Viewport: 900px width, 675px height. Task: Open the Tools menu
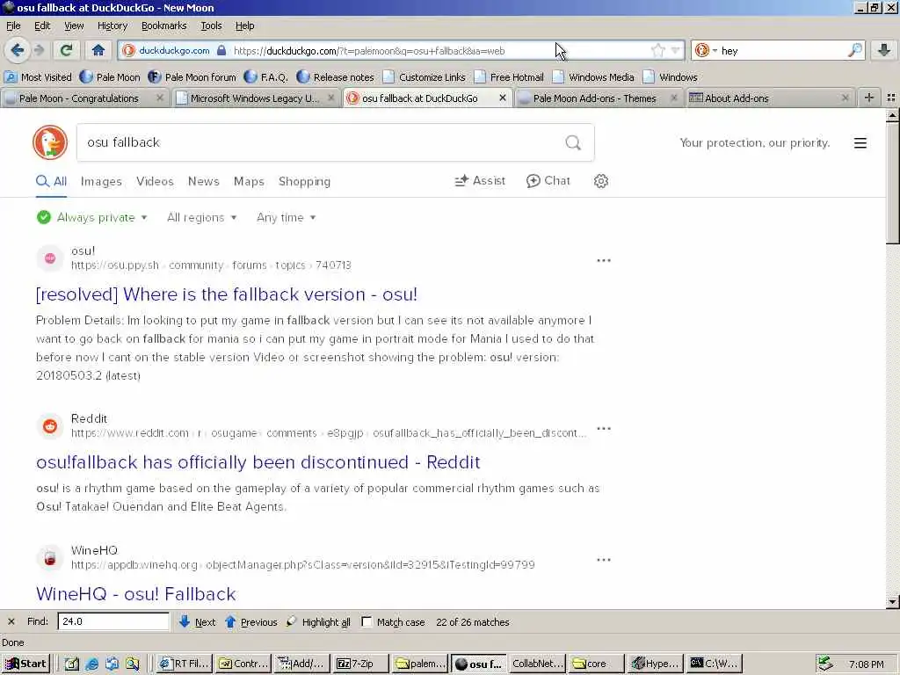pyautogui.click(x=211, y=25)
